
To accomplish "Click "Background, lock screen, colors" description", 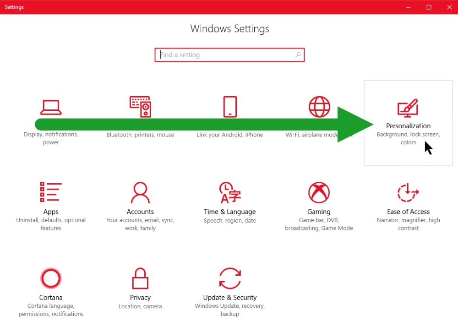I will (x=408, y=138).
